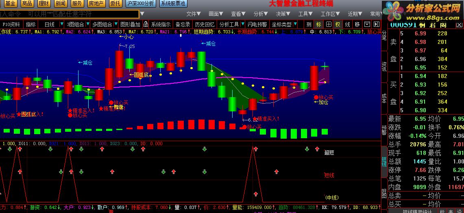Open the 决策 menu
The image size is (464, 213).
[x=283, y=14]
